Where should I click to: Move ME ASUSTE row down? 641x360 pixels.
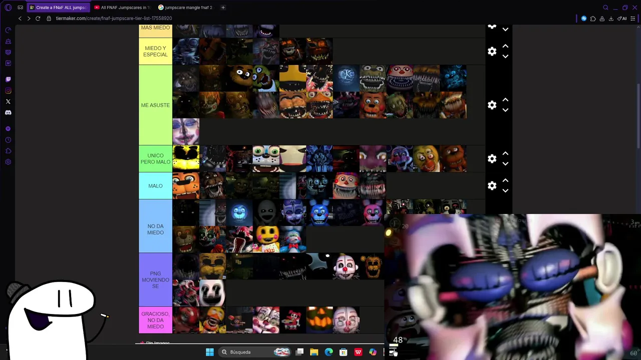pyautogui.click(x=505, y=110)
